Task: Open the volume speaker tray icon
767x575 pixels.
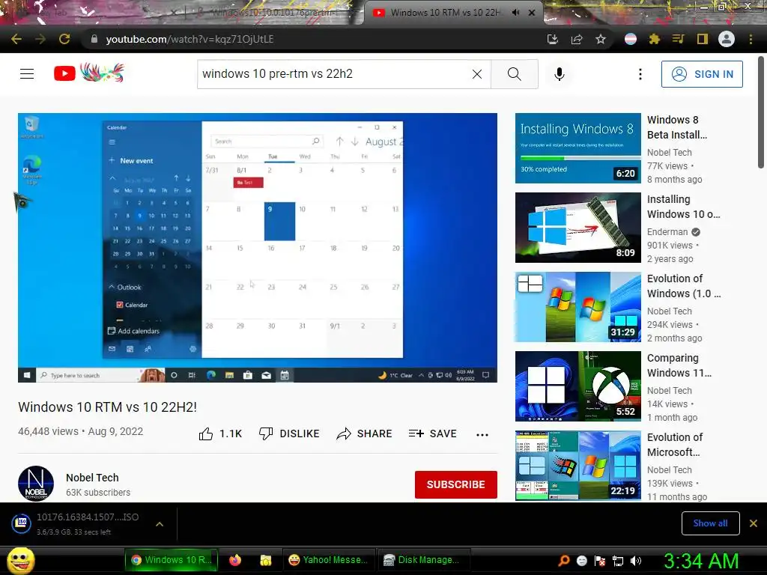Action: pos(636,561)
